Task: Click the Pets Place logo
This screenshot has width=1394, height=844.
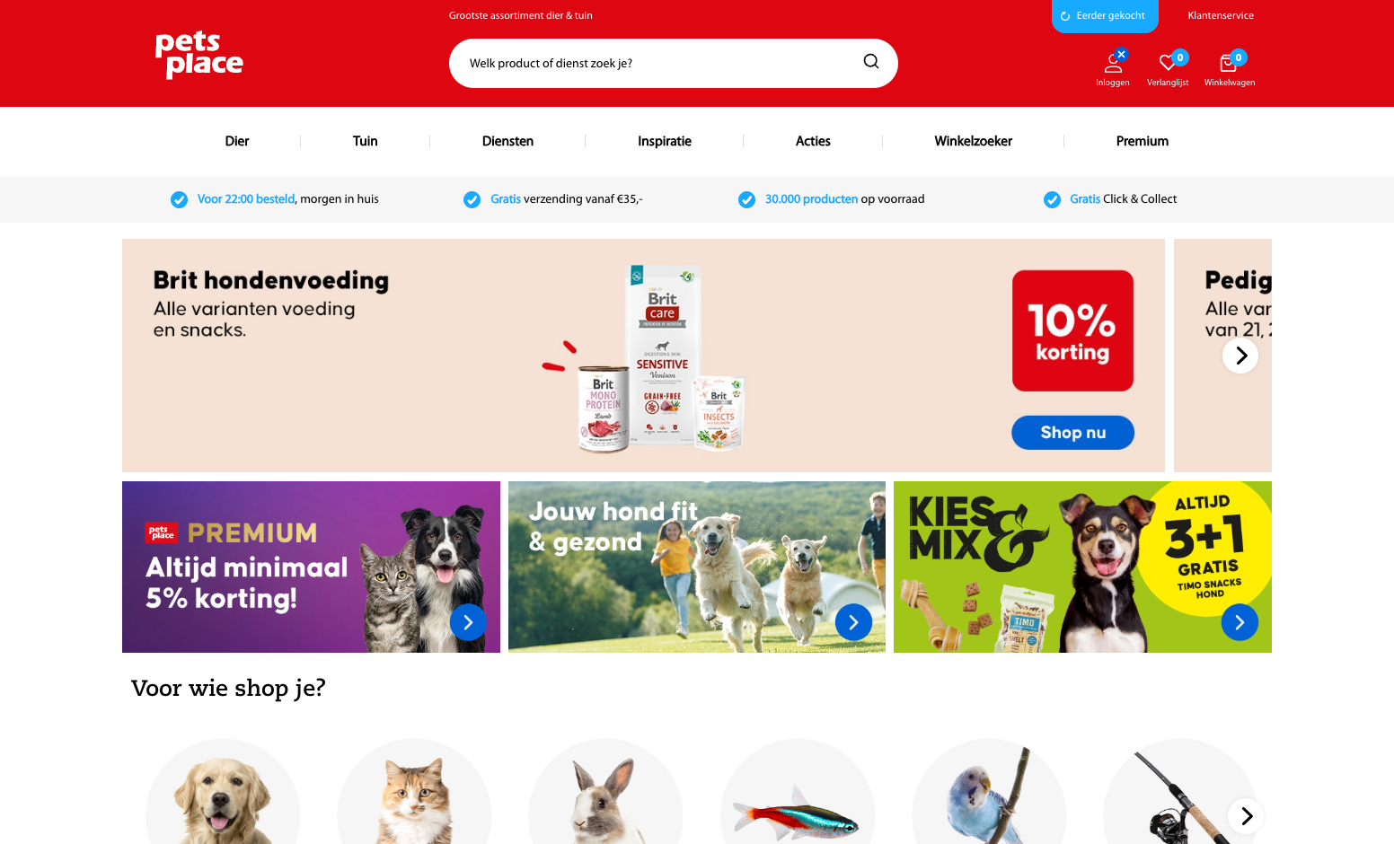Action: 199,55
